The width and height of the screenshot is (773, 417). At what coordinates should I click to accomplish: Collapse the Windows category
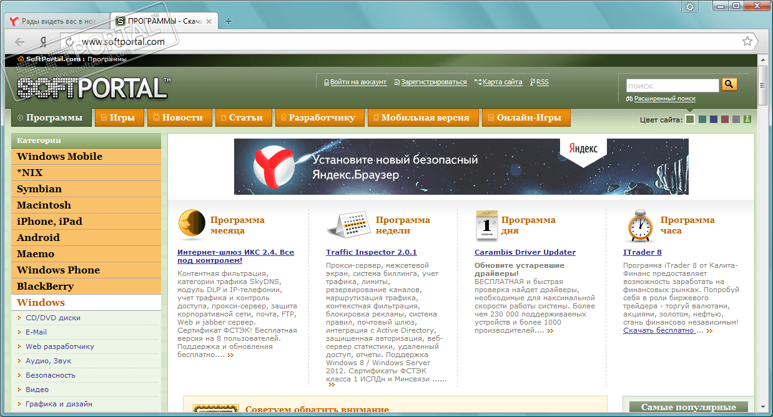pos(86,302)
